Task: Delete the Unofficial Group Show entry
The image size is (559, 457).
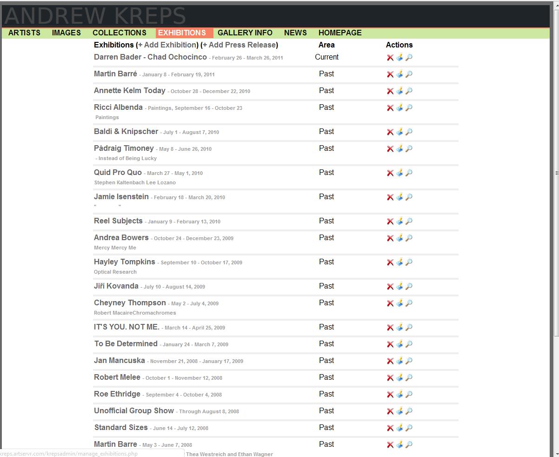Action: pyautogui.click(x=390, y=411)
